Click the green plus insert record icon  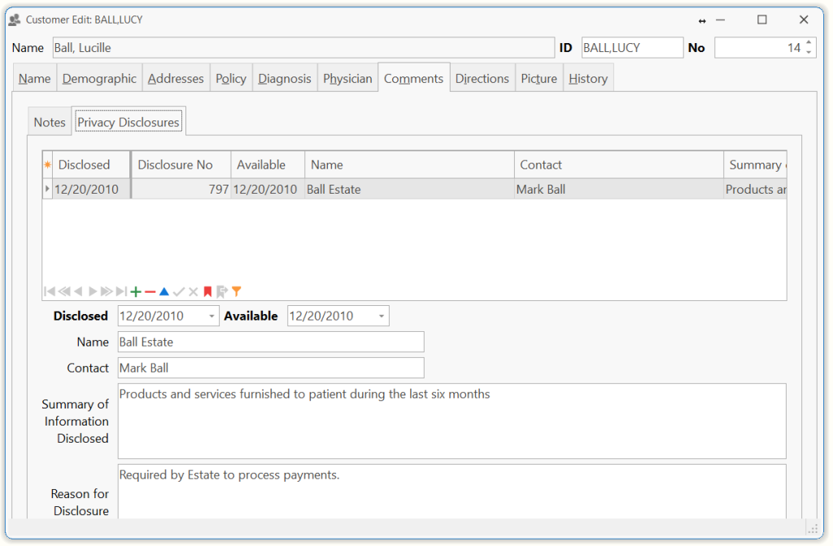click(136, 291)
